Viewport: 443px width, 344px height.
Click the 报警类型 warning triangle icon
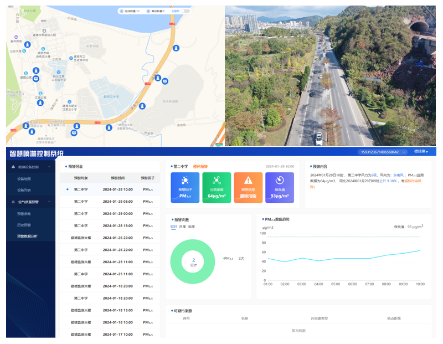[x=248, y=180]
